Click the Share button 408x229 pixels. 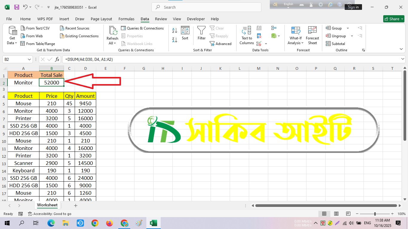(393, 19)
